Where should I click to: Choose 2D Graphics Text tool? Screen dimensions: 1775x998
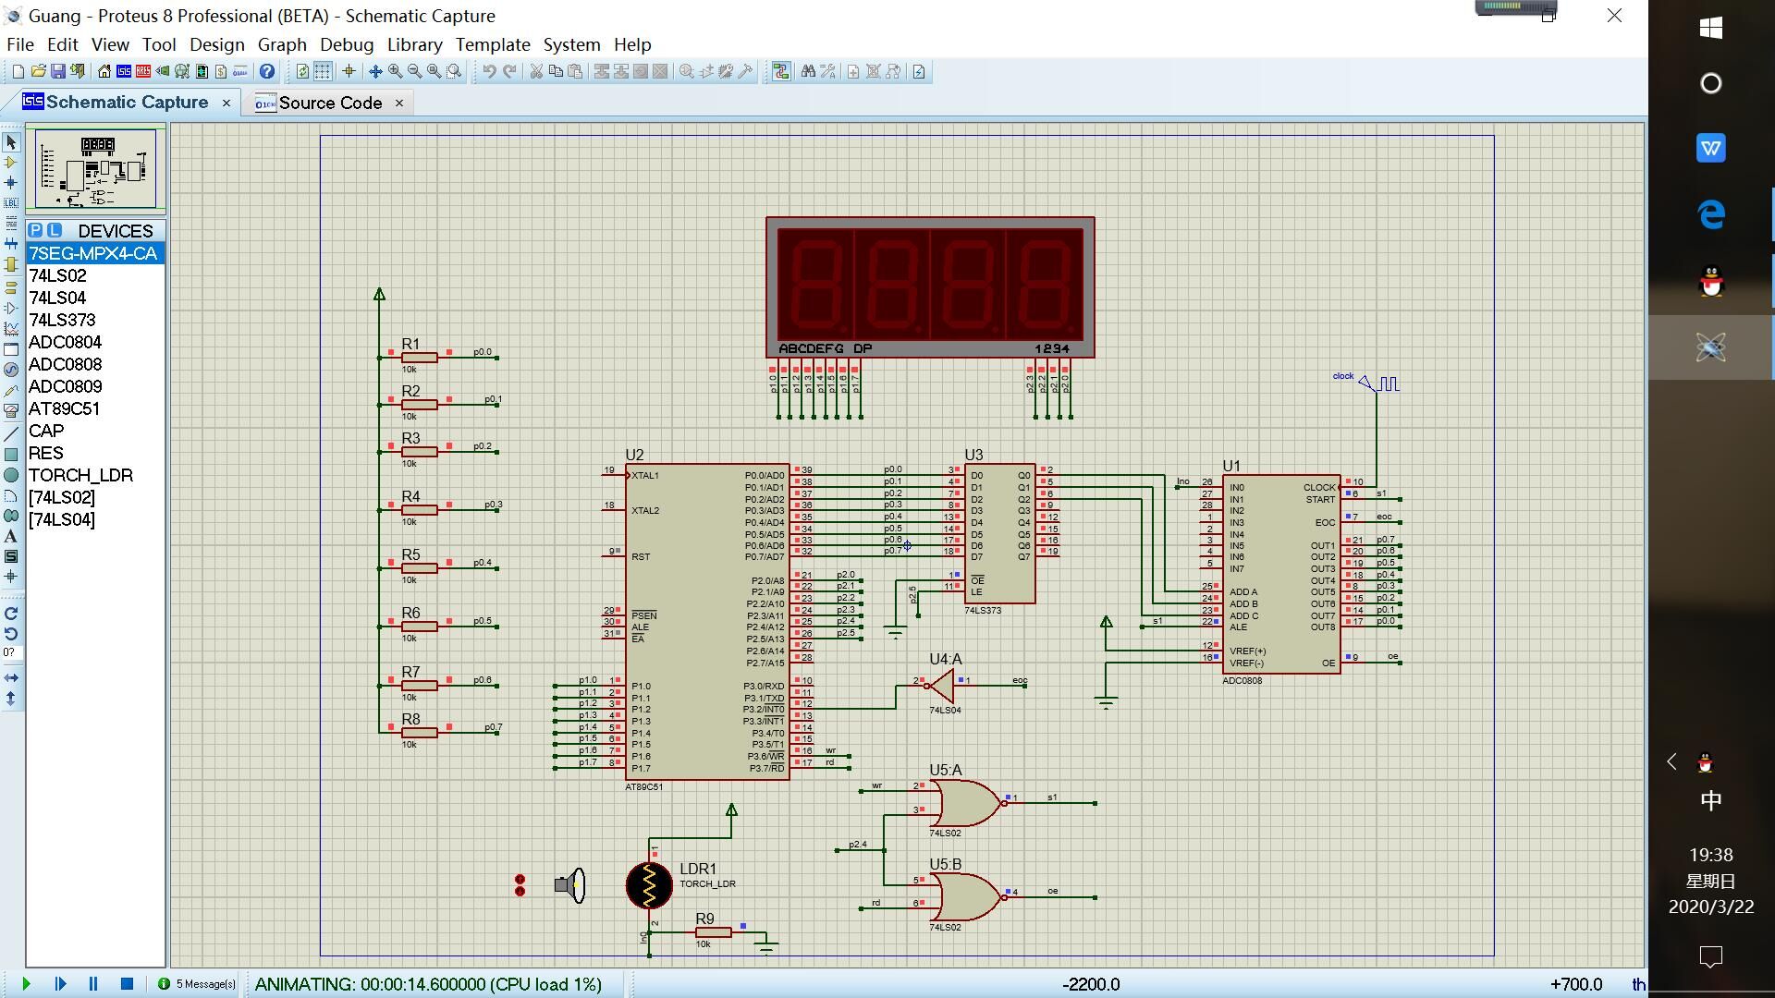coord(11,536)
